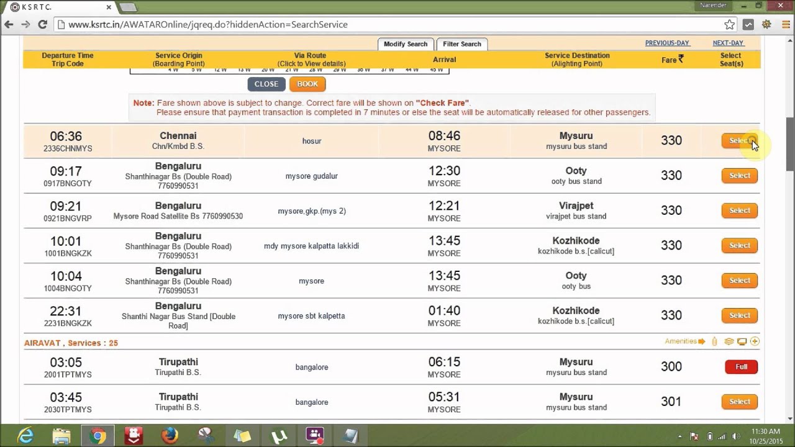795x447 pixels.
Task: View route 'mysore,gkp.(mys 2)' details
Action: [x=312, y=211]
